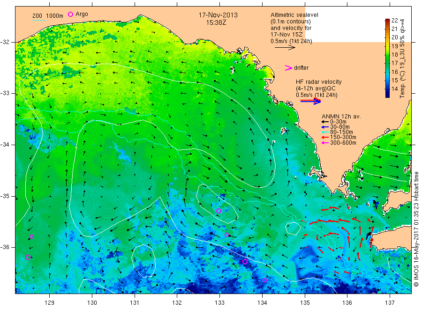Viewport: 422px width, 309px height.
Task: Click the longitude label 134
Action: [262, 303]
